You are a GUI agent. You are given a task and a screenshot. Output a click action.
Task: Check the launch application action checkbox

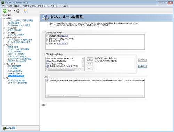tap(47, 44)
